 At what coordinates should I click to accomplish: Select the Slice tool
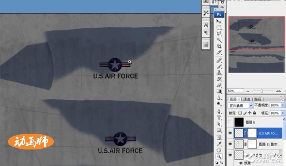219,52
